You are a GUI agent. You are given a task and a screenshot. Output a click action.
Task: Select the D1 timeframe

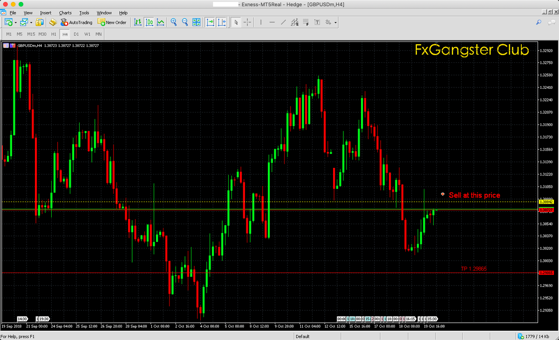pyautogui.click(x=76, y=34)
